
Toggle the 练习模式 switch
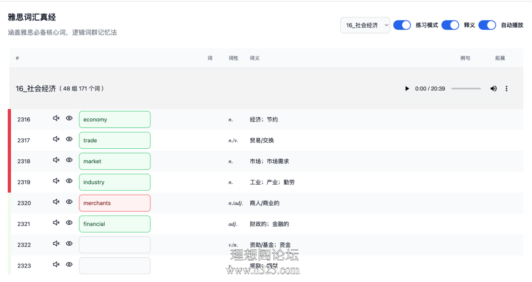coord(402,25)
